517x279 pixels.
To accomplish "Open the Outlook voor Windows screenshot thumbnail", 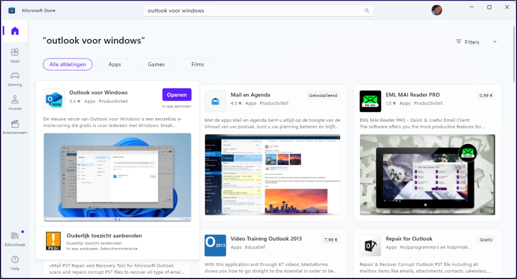I will (117, 177).
